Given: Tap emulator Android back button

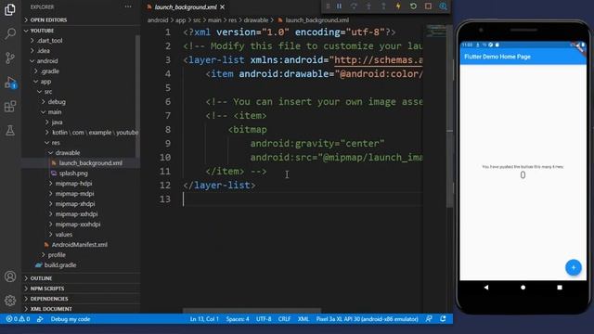Looking at the screenshot, I should click(486, 288).
